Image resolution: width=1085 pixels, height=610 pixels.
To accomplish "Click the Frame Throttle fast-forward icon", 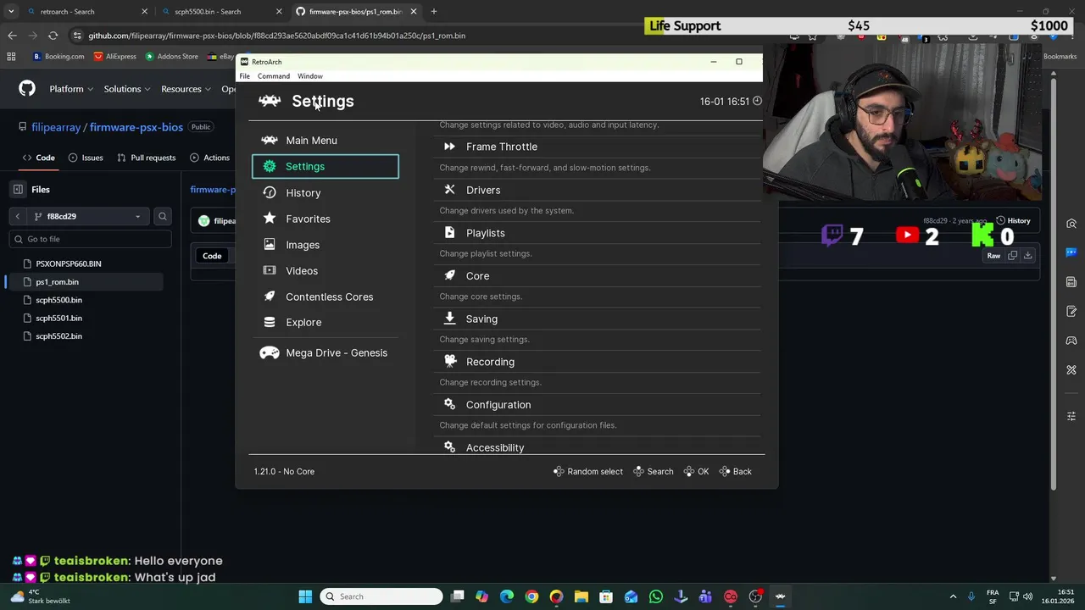I will pos(449,147).
